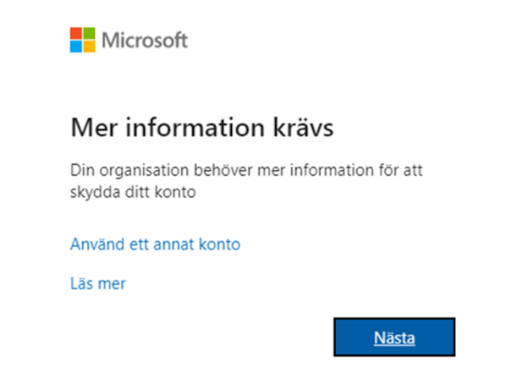
Task: Click the green square of the Microsoft logo
Action: click(89, 33)
